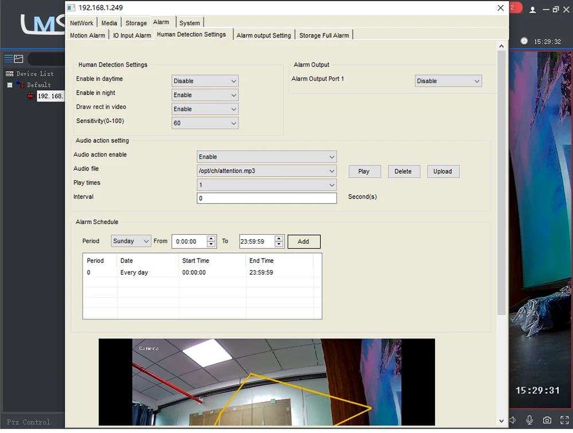Close the 192.168.1.249 settings dialog
This screenshot has width=573, height=433.
[x=501, y=7]
